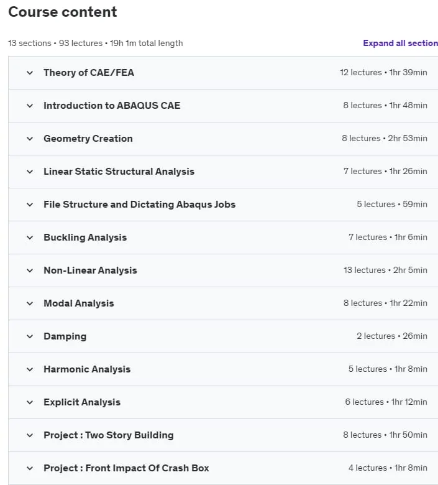This screenshot has width=438, height=485.
Task: Click the 12 lectures • 1hr 39min label
Action: pos(383,72)
